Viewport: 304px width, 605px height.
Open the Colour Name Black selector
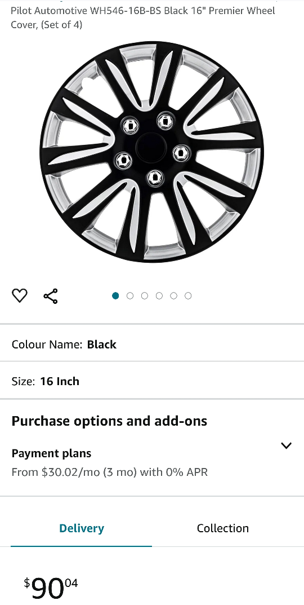(x=152, y=344)
